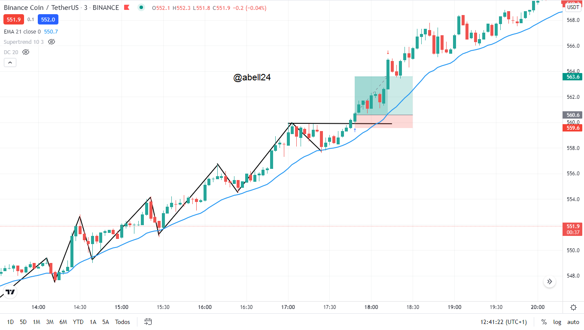
Task: Click the red flag beside BINANCE
Action: coord(127,8)
